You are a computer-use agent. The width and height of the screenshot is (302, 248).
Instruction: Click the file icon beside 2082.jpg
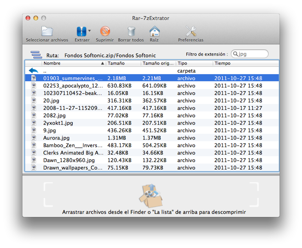[x=34, y=115]
